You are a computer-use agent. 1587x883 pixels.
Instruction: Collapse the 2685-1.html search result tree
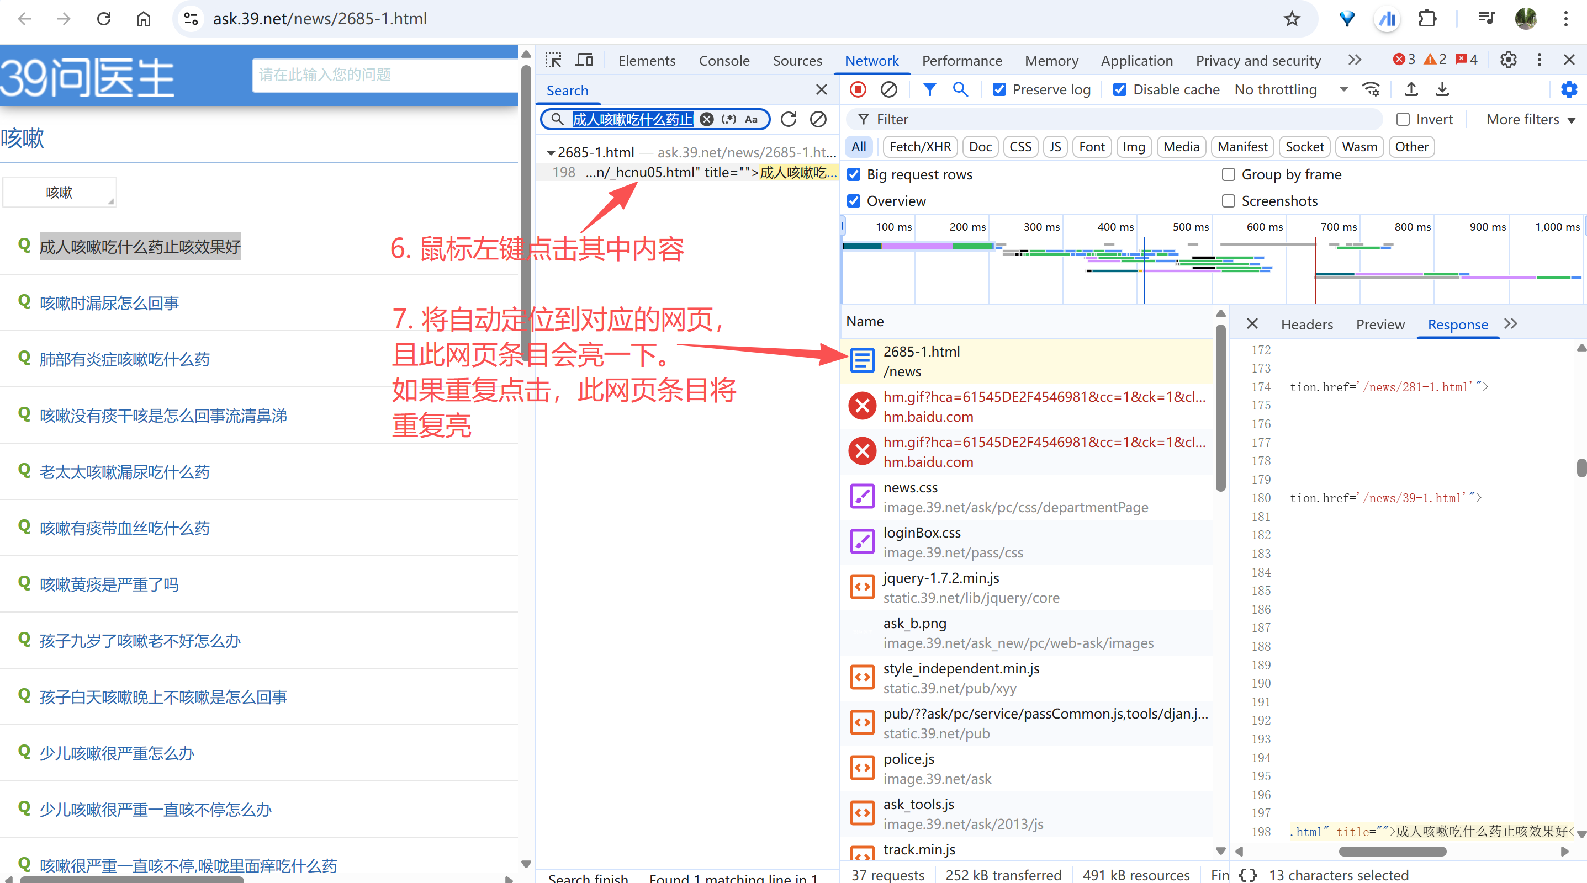[x=551, y=153]
